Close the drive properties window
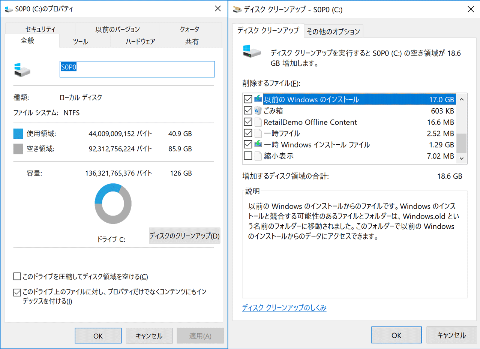The width and height of the screenshot is (480, 349). coord(218,9)
